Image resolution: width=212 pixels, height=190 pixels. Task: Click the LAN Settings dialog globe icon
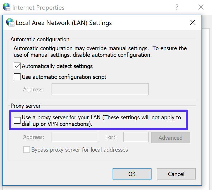tap(10, 23)
